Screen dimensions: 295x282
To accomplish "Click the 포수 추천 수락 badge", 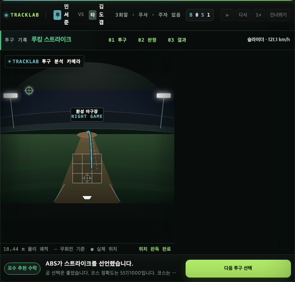I will 22,268.
